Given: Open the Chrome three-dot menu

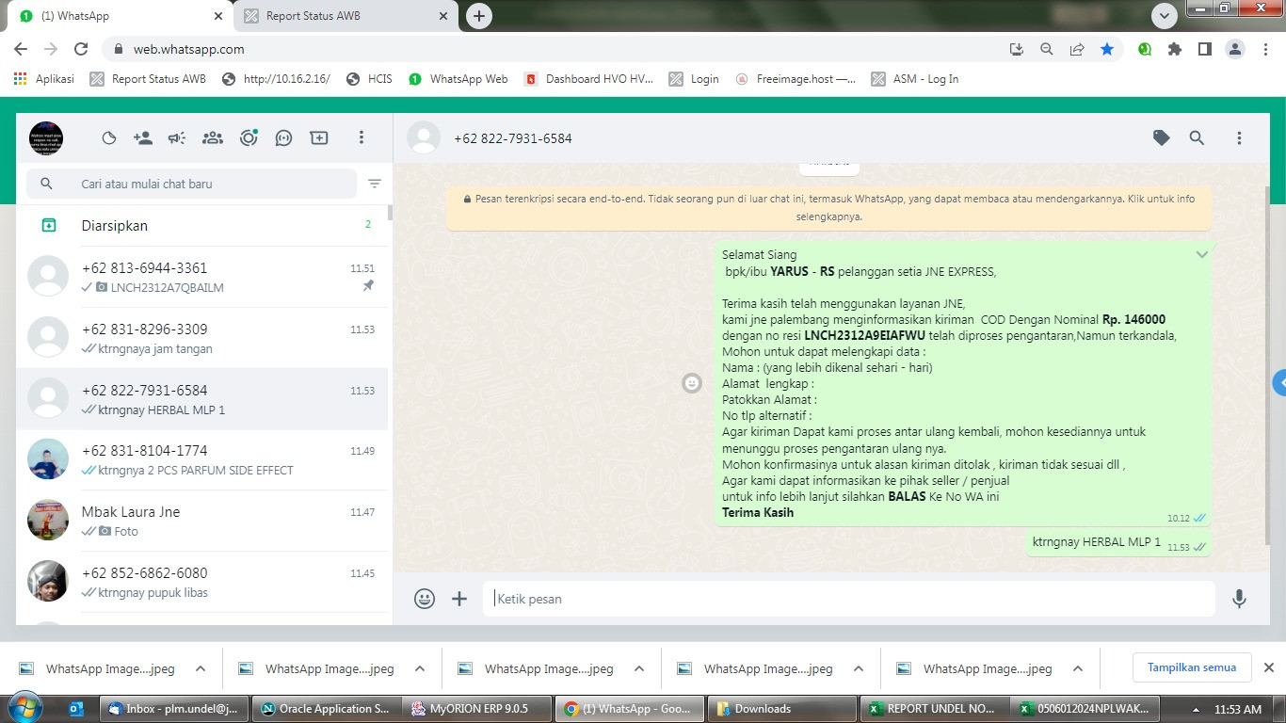Looking at the screenshot, I should point(1264,49).
